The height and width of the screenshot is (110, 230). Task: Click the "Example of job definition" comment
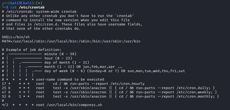(34, 50)
